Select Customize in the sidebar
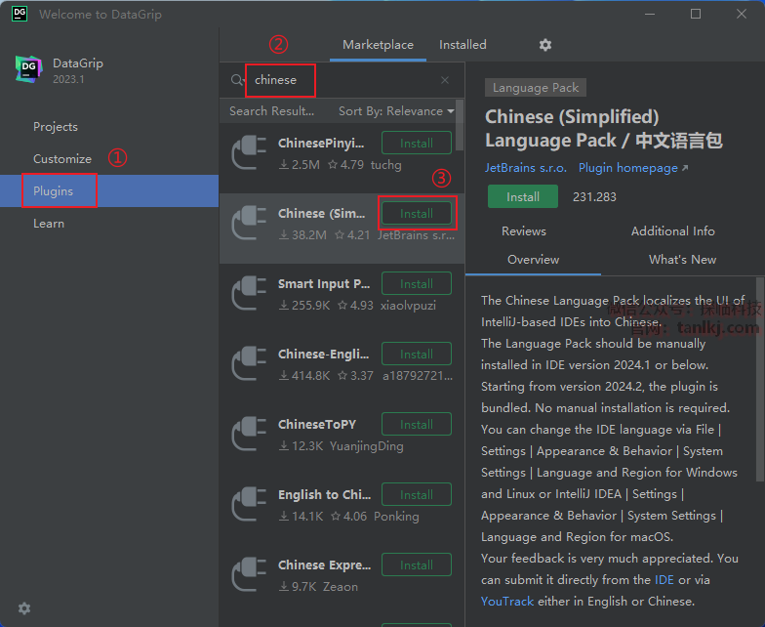The height and width of the screenshot is (627, 765). (x=62, y=159)
